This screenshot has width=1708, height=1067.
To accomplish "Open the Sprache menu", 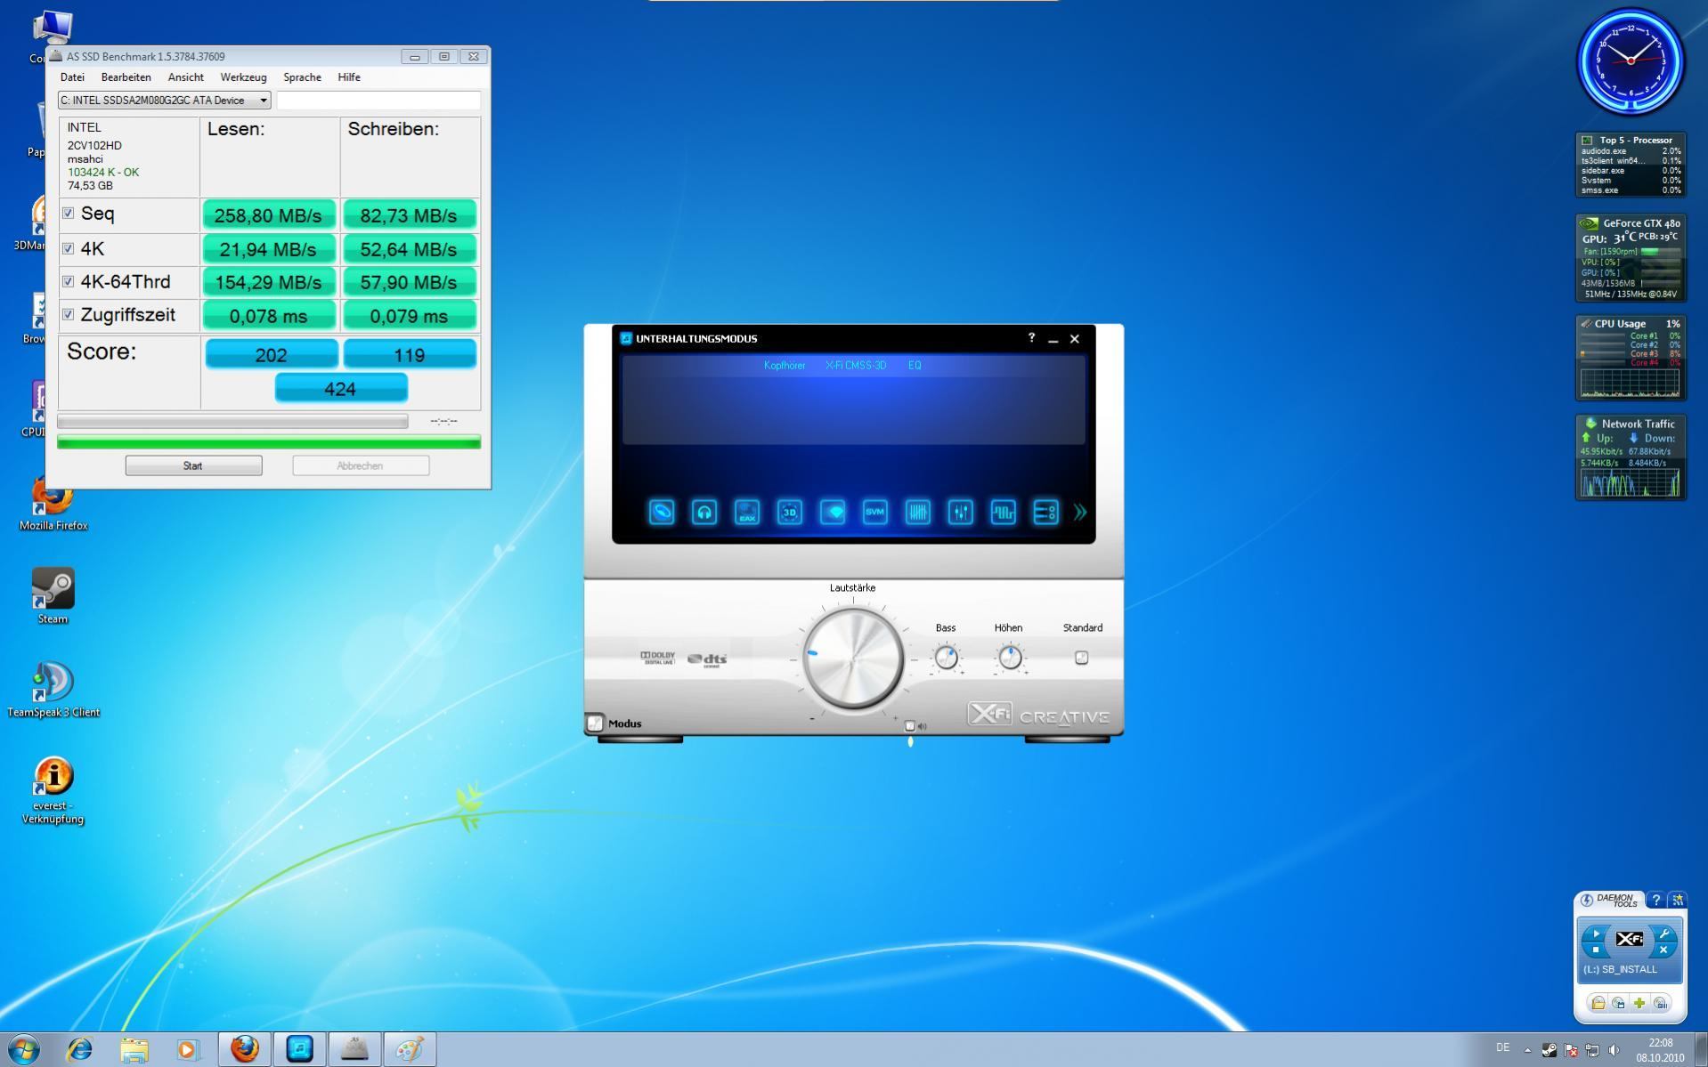I will [302, 77].
